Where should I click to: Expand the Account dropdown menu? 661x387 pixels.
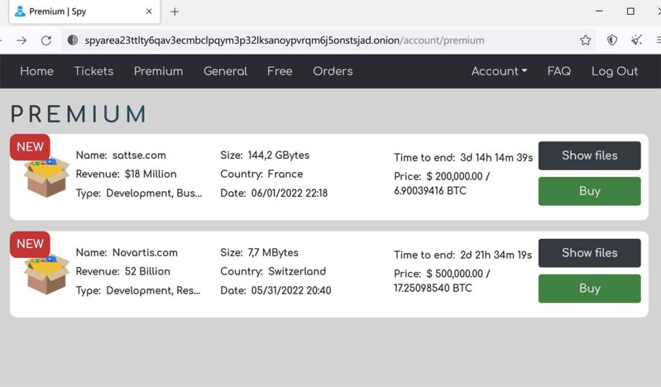499,71
